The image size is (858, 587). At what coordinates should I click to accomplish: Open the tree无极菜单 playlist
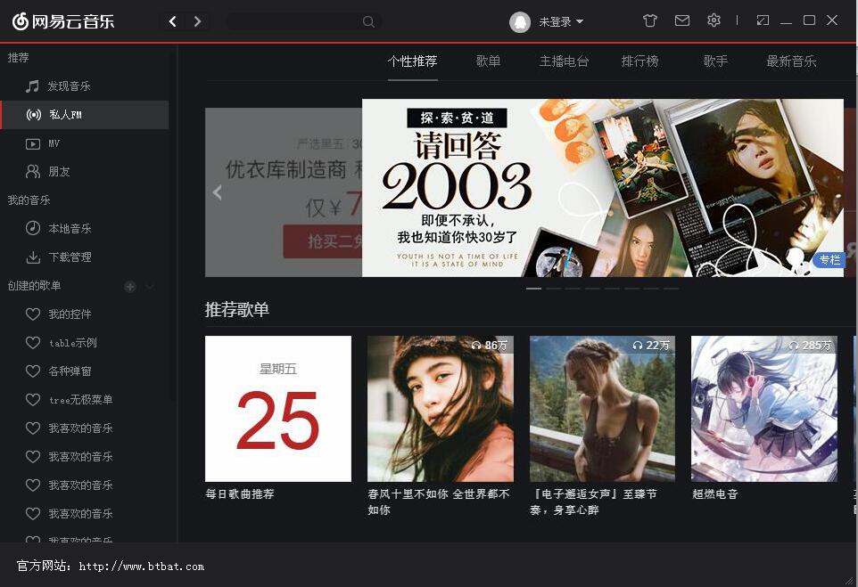[80, 400]
